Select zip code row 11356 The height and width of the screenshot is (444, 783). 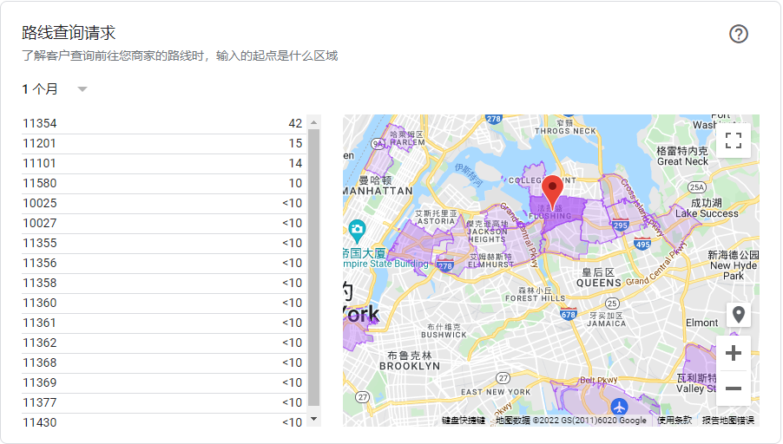click(163, 264)
